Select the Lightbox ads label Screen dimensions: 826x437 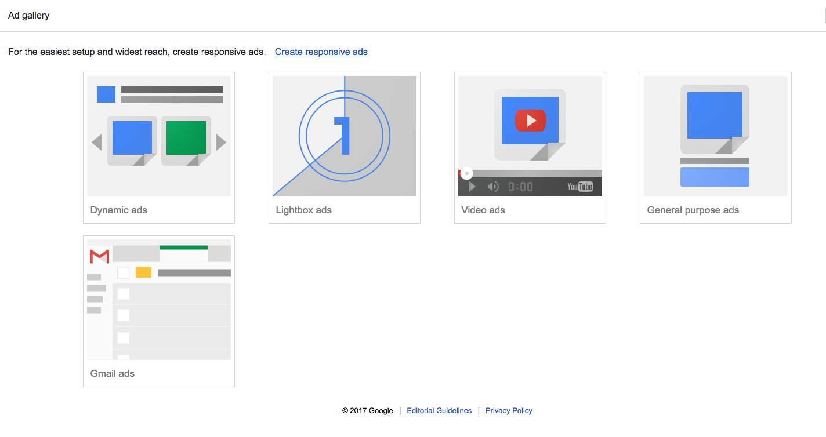click(304, 210)
